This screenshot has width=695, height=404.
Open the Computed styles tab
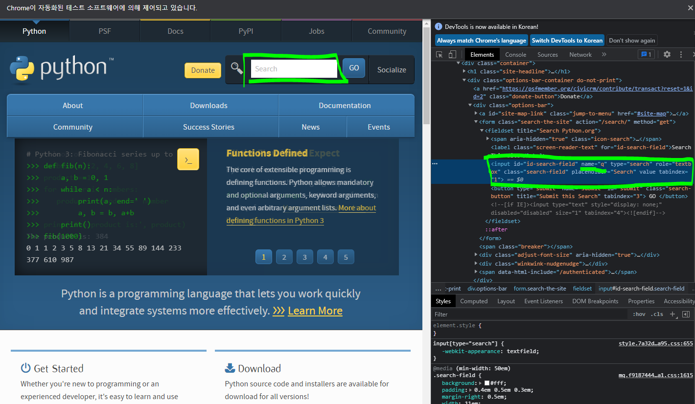point(474,301)
